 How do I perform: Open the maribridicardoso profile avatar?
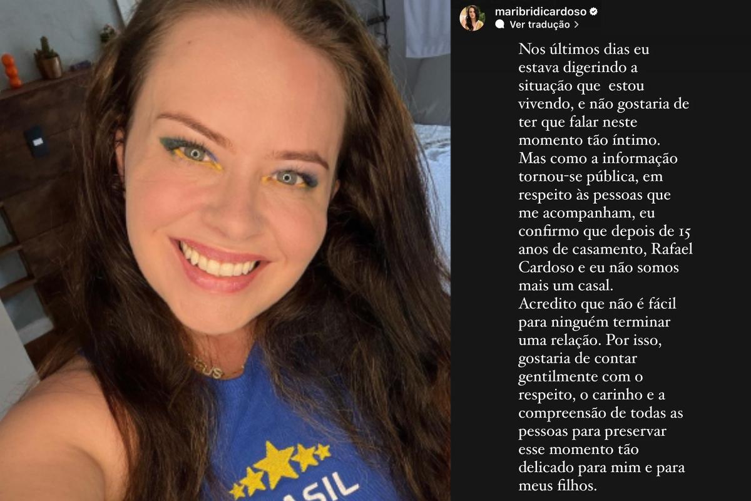(x=472, y=18)
